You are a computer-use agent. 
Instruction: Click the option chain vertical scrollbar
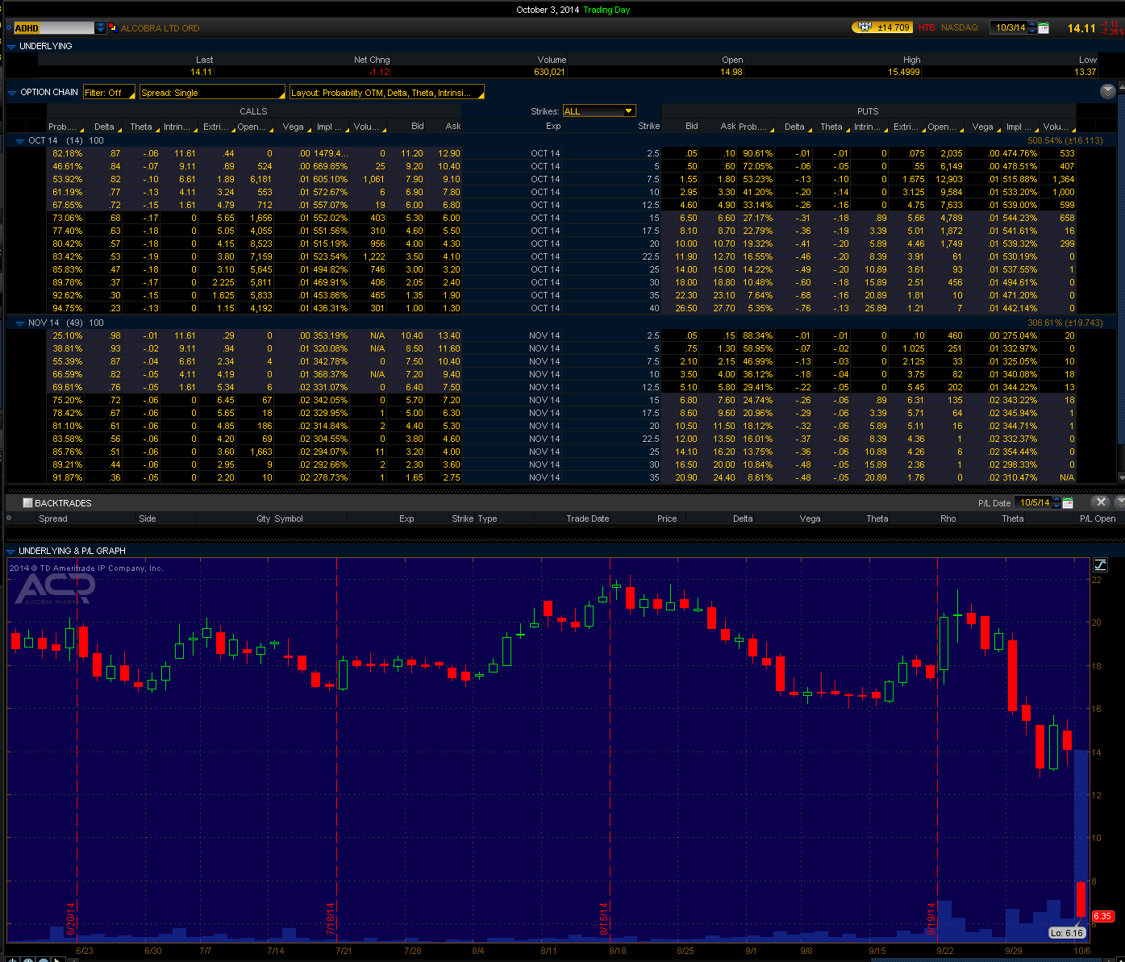tap(1121, 282)
